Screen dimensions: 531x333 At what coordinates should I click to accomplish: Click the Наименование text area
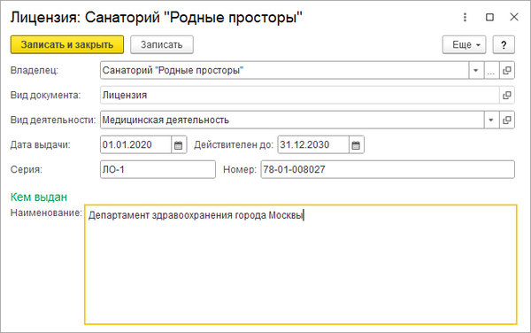[x=301, y=265]
